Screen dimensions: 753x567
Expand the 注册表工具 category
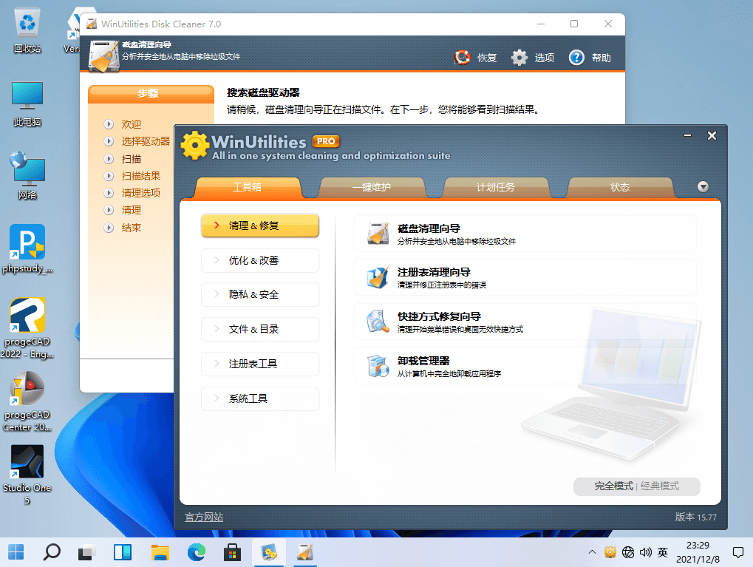point(260,364)
